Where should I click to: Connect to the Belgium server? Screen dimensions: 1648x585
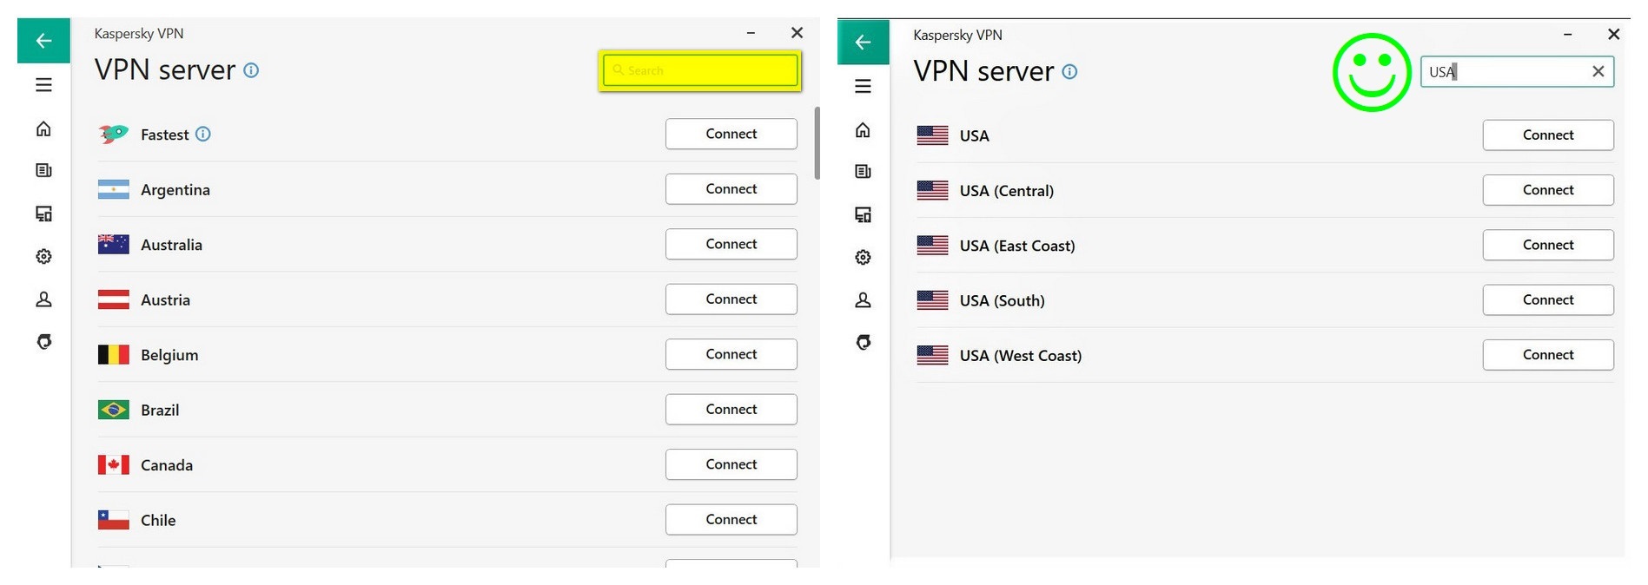click(x=731, y=354)
